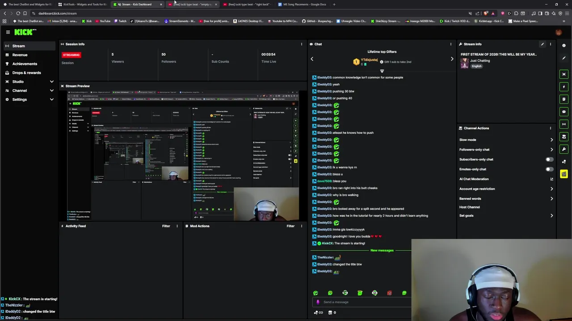
Task: Collapse the Lifetime top Gifters banner
Action: 382,71
